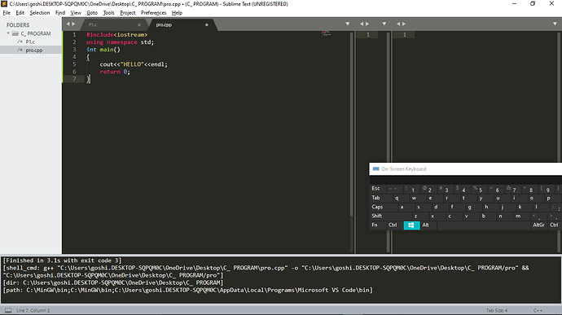Open the Selection menu

pos(39,12)
